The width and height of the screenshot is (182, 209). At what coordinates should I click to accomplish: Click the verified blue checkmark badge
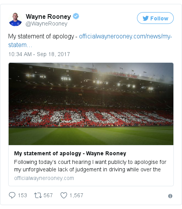(x=76, y=16)
